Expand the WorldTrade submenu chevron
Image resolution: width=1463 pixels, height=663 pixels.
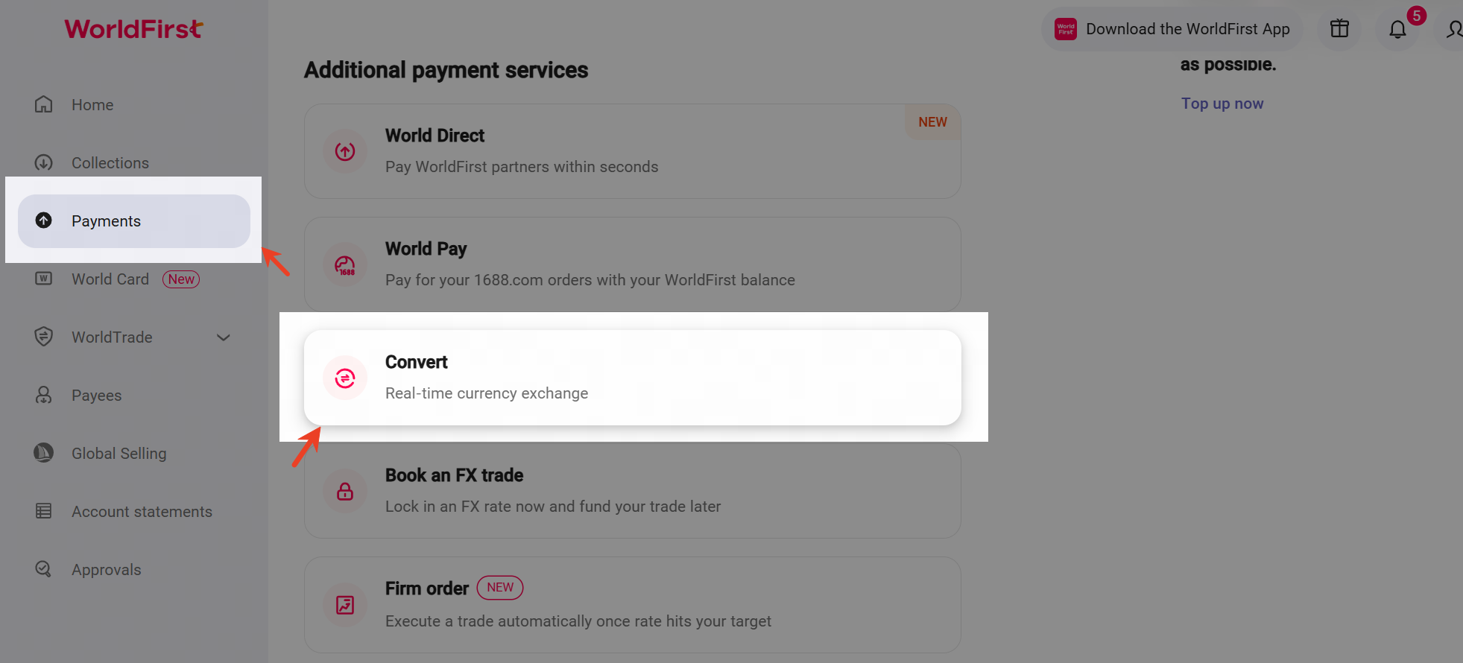(223, 337)
